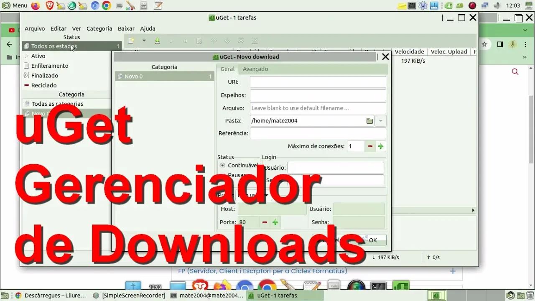Open the Baixar menu
The width and height of the screenshot is (535, 301).
click(x=126, y=28)
